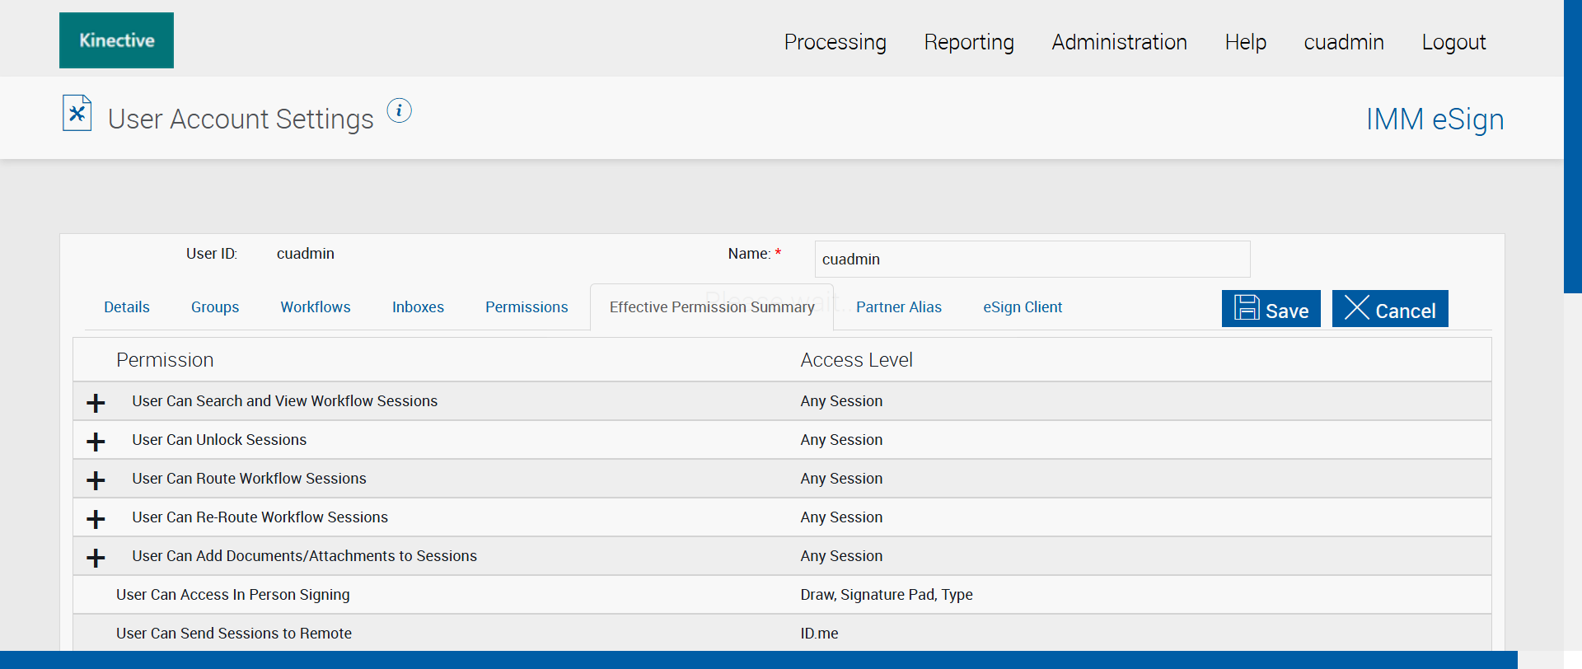The height and width of the screenshot is (669, 1582).
Task: Click the User Account Settings page icon
Action: click(x=77, y=113)
